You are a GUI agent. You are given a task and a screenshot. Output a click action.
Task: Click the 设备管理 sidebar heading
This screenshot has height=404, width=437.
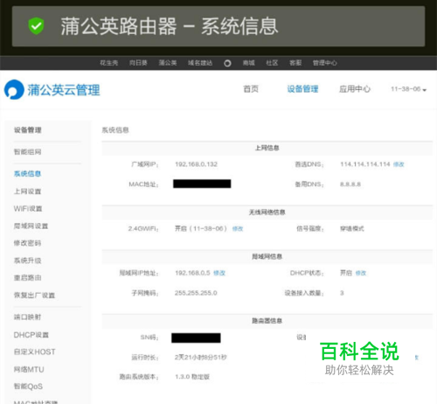pos(28,130)
